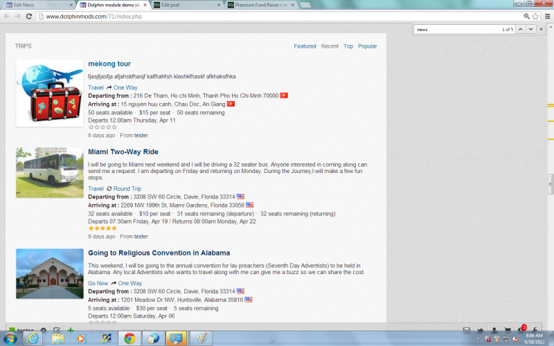Open the 'Miami Two-Way Ride' trip
Image resolution: width=554 pixels, height=346 pixels.
coord(123,152)
